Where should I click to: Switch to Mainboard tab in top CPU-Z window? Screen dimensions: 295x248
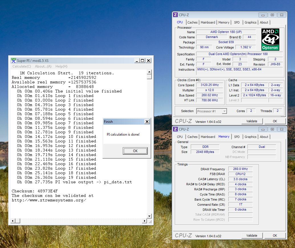click(208, 22)
